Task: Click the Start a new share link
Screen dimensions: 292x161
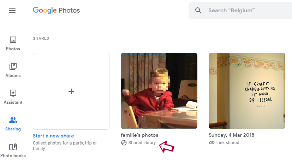Action: click(x=53, y=136)
